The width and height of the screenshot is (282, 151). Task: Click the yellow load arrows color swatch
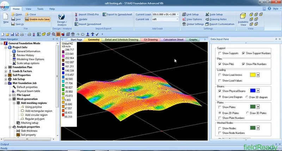pyautogui.click(x=253, y=75)
